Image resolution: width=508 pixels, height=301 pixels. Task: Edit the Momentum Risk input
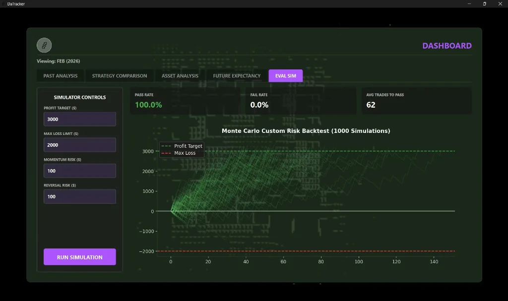click(x=79, y=171)
